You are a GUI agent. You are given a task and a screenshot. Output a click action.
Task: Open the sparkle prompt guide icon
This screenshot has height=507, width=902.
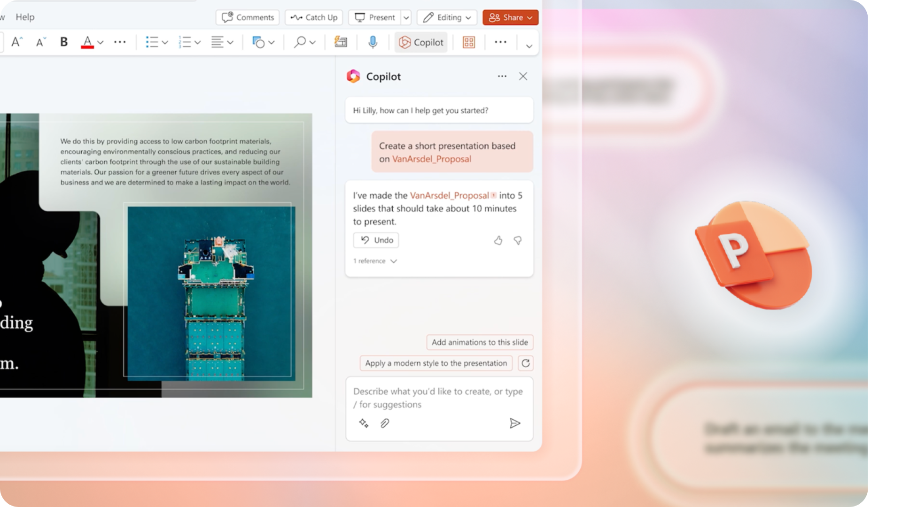pos(364,423)
